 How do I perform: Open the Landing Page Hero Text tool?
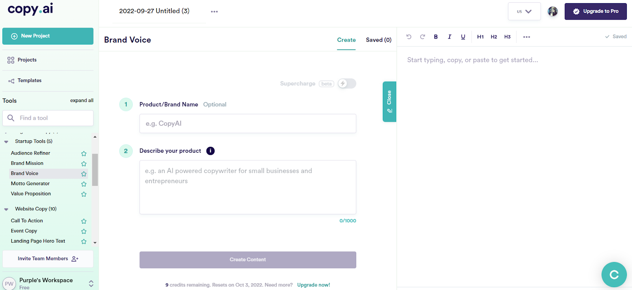pos(38,241)
